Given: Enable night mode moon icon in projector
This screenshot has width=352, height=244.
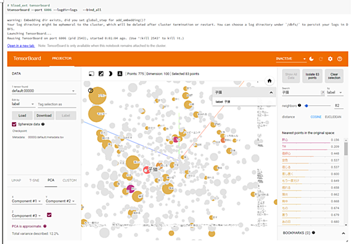Looking at the screenshot, I should click(111, 74).
